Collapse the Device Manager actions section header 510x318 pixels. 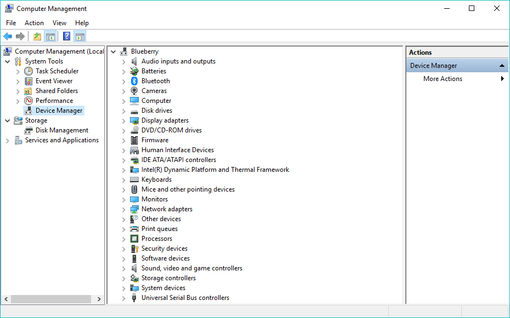pos(502,66)
